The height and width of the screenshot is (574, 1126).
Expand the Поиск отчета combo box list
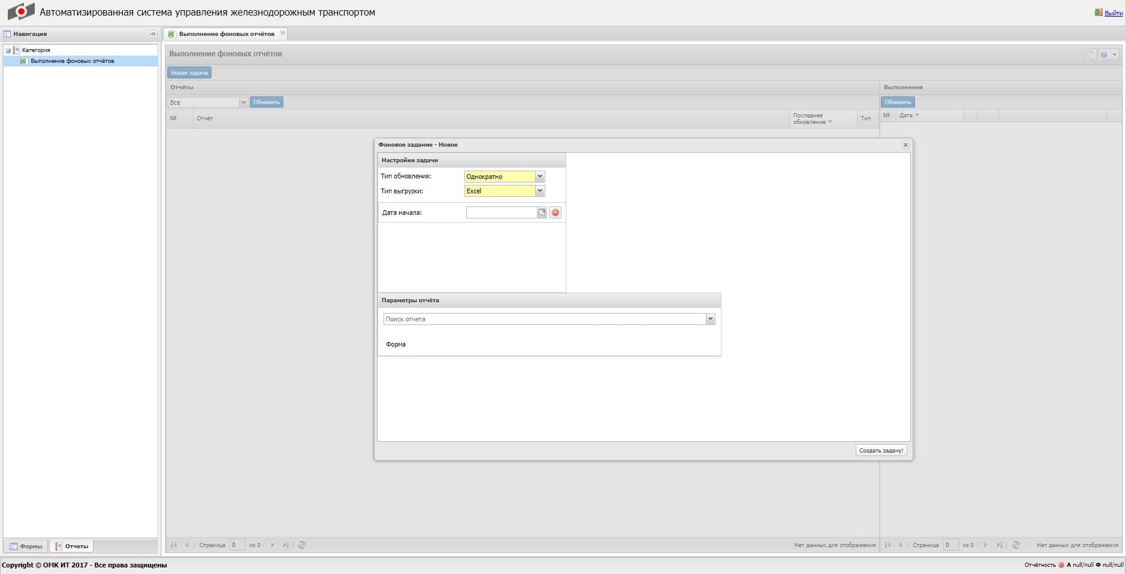[710, 319]
